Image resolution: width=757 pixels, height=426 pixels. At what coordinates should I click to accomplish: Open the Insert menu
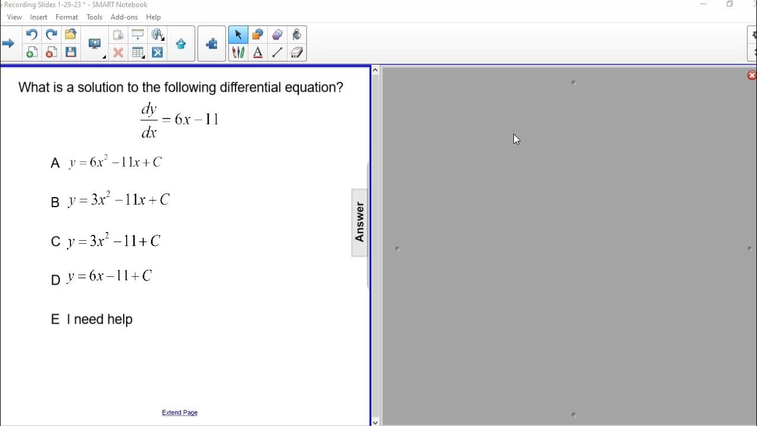pyautogui.click(x=39, y=17)
